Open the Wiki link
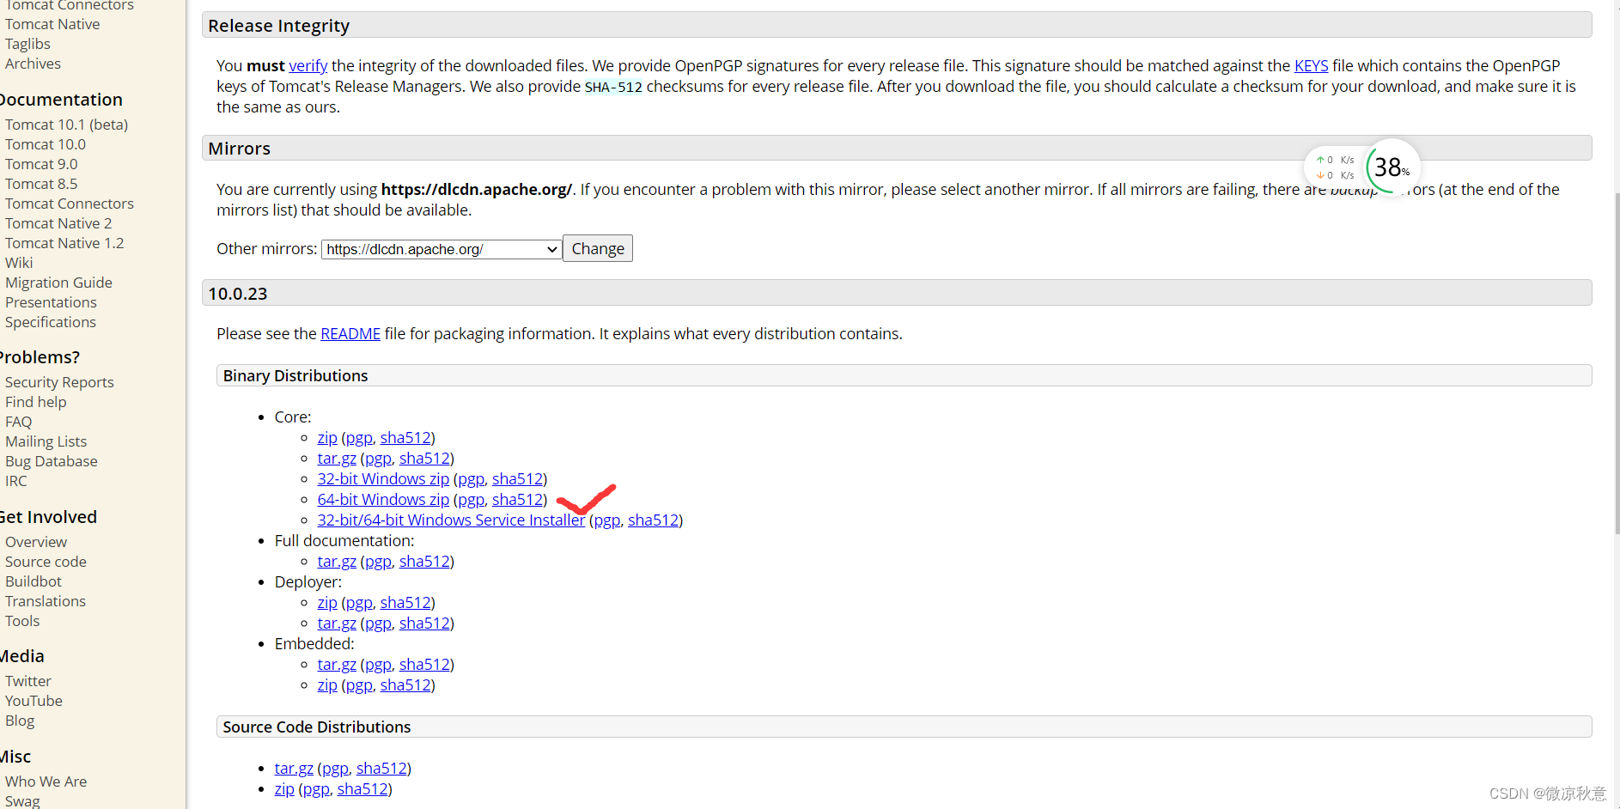Image resolution: width=1620 pixels, height=809 pixels. pos(19,263)
